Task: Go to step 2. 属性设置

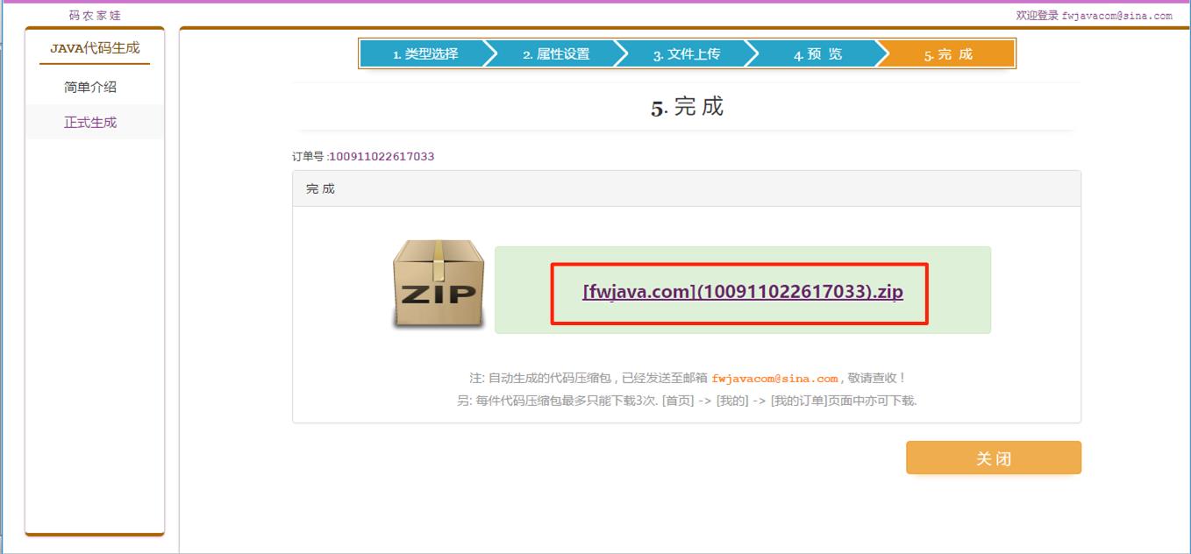Action: point(556,54)
